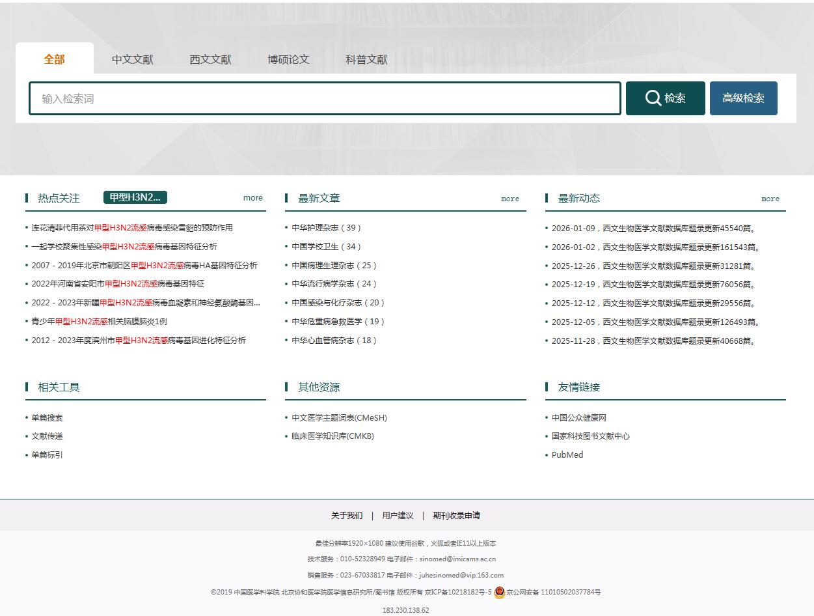Open 期刊收录申请 in the footer
Viewport: 814px width, 616px height.
click(x=456, y=515)
